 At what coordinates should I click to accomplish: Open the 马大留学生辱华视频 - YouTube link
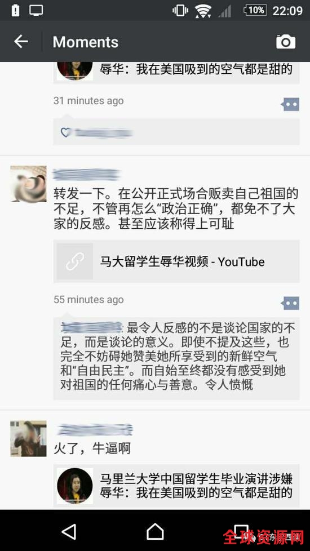pos(176,261)
